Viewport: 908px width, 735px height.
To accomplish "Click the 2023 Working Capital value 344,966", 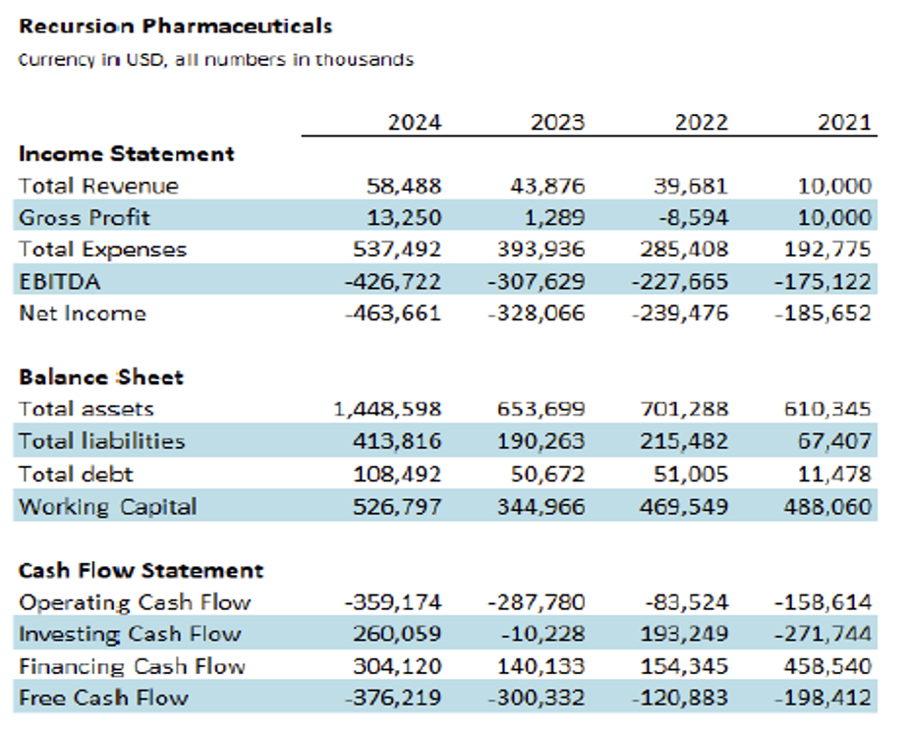I will coord(540,506).
